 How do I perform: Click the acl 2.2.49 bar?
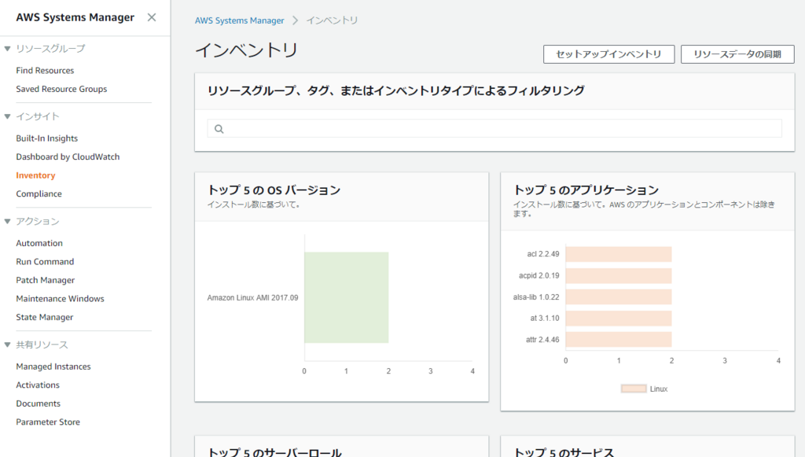pyautogui.click(x=619, y=254)
